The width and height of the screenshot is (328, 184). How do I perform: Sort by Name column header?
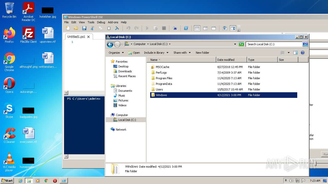[181, 60]
